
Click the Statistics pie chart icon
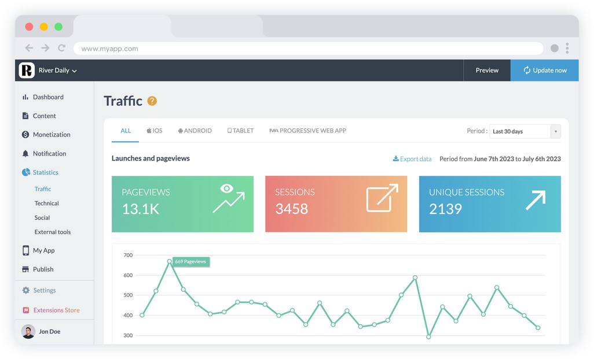click(25, 172)
